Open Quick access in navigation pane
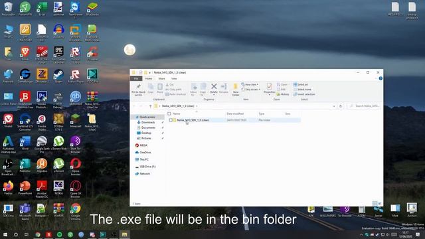Image resolution: width=425 pixels, height=239 pixels. coord(147,117)
